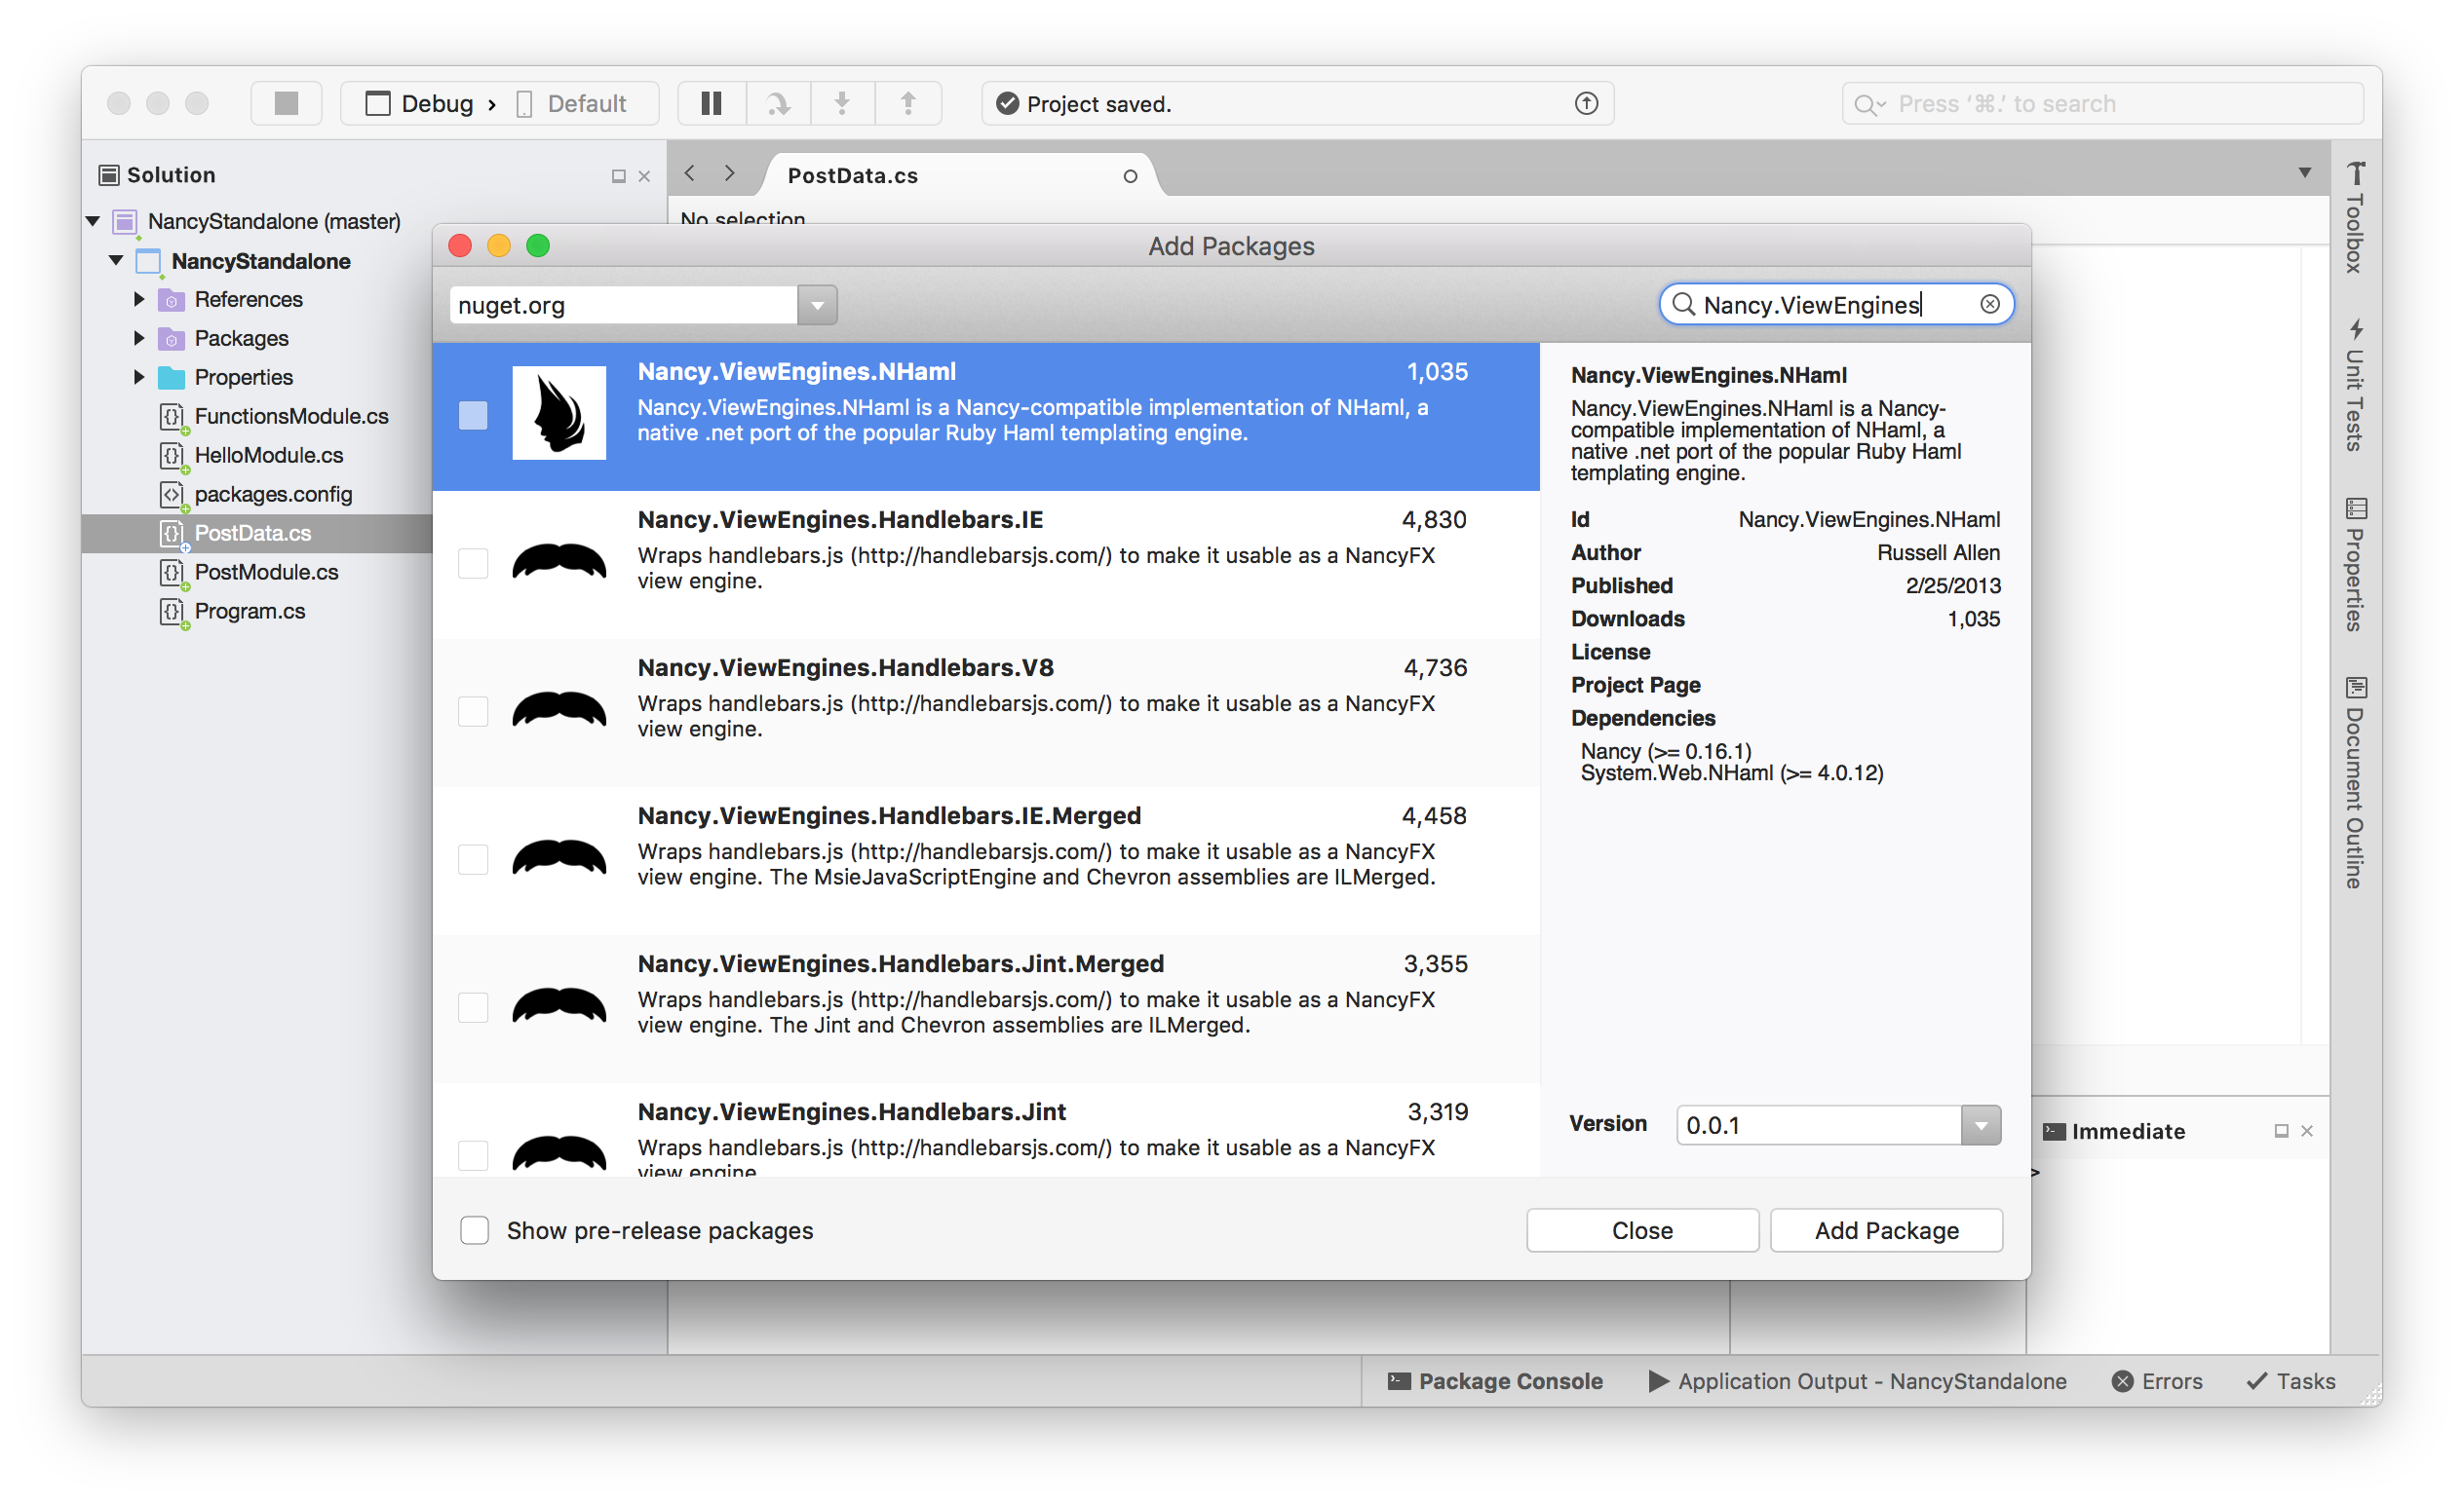Image resolution: width=2464 pixels, height=1504 pixels.
Task: Open the License link in package details
Action: click(1610, 652)
